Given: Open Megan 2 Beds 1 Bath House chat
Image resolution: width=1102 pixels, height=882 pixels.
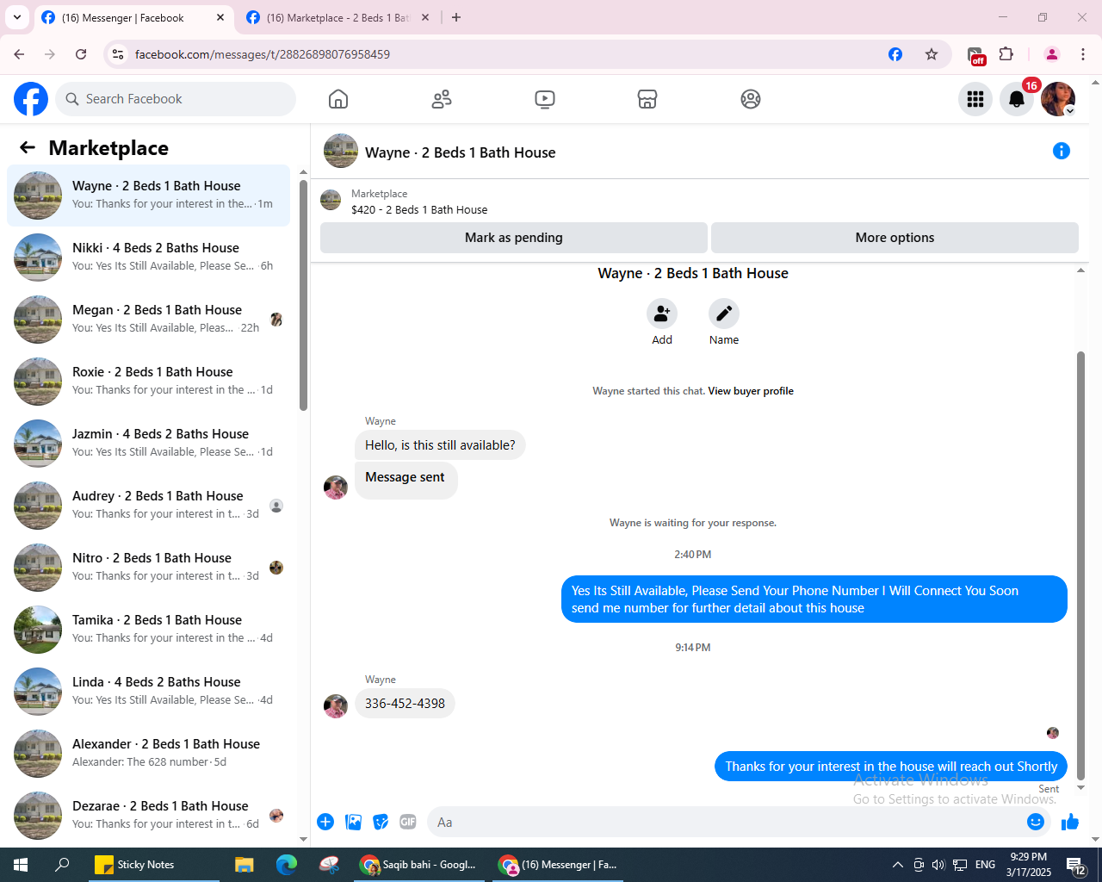Looking at the screenshot, I should click(x=148, y=320).
